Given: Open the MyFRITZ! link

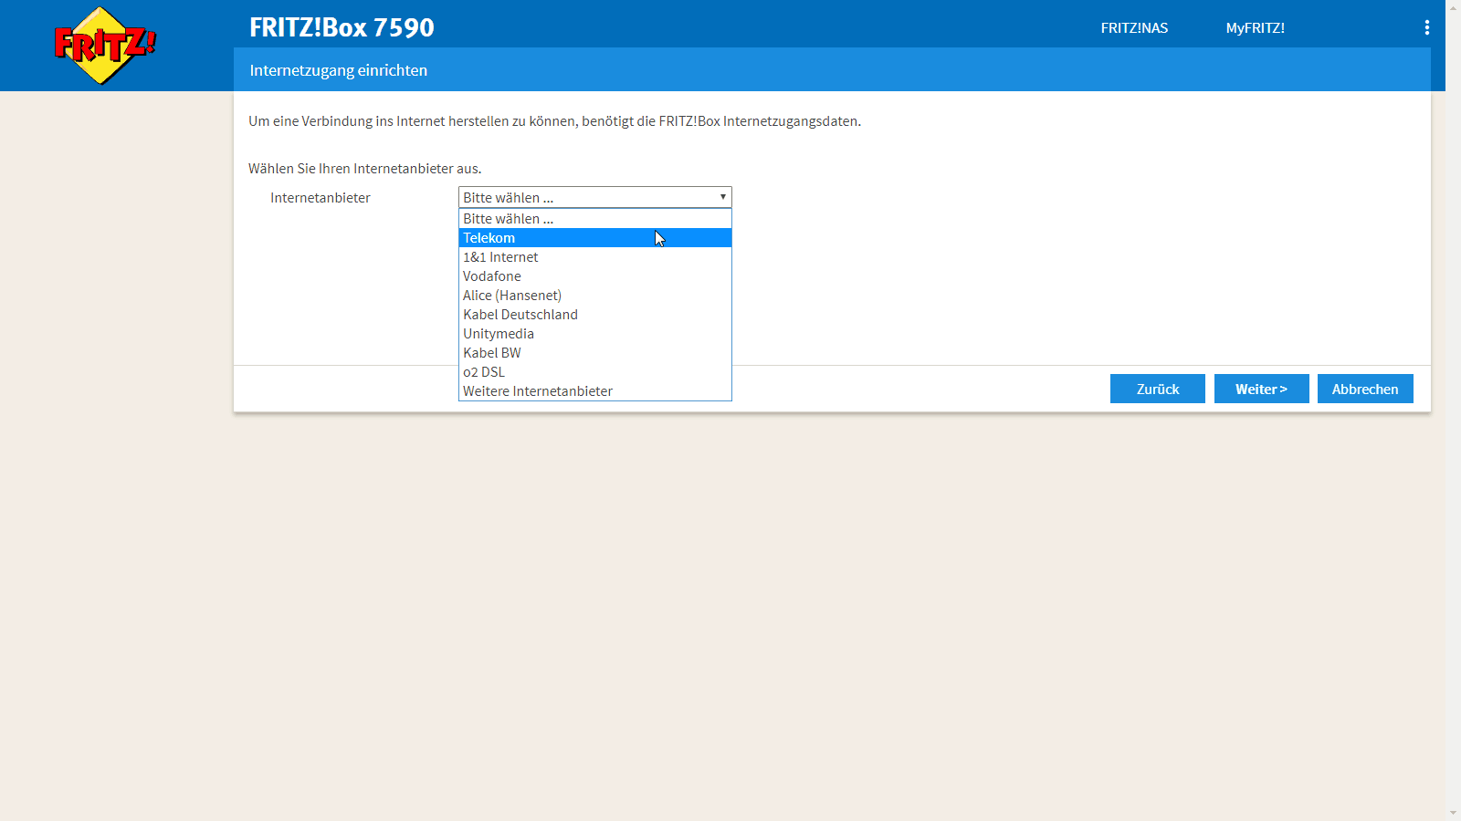Looking at the screenshot, I should point(1256,28).
